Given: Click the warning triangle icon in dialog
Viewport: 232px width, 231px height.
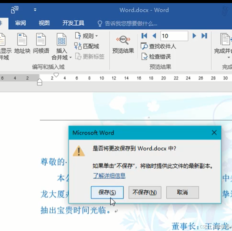Looking at the screenshot, I should pyautogui.click(x=79, y=151).
